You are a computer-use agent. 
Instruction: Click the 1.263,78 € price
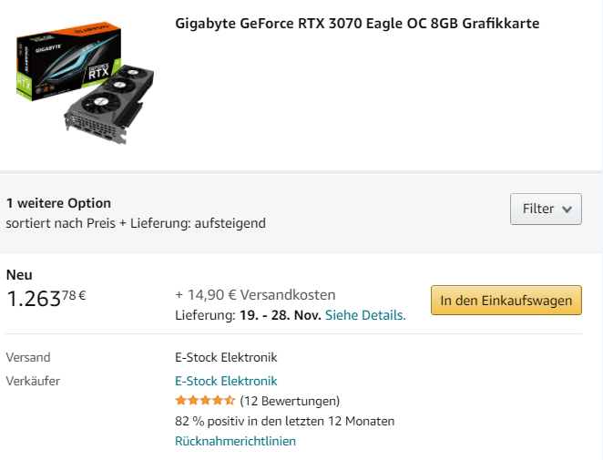tap(46, 299)
